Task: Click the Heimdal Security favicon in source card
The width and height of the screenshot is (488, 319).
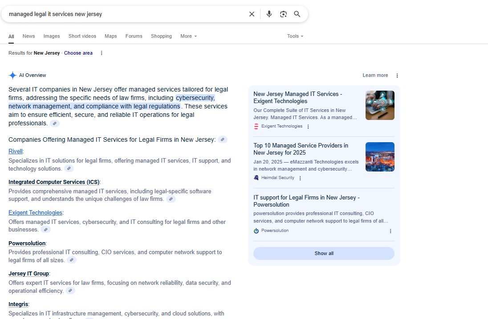Action: tap(256, 178)
